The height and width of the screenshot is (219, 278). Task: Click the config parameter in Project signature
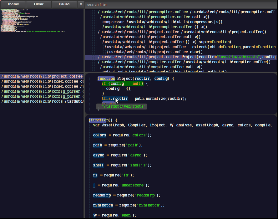coord(161,79)
